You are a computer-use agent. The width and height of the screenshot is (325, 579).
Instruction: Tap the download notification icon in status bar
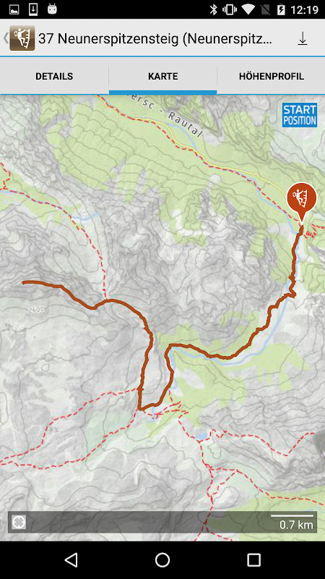click(33, 9)
